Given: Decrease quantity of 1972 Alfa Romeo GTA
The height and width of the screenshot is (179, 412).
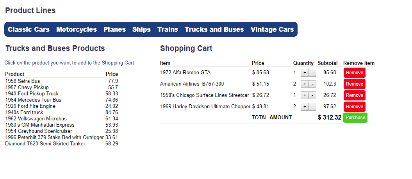Looking at the screenshot, I should (312, 73).
